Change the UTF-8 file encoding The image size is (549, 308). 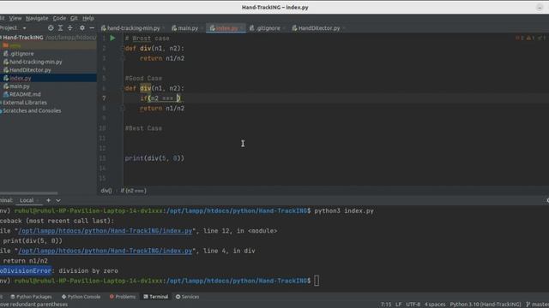[413, 305]
